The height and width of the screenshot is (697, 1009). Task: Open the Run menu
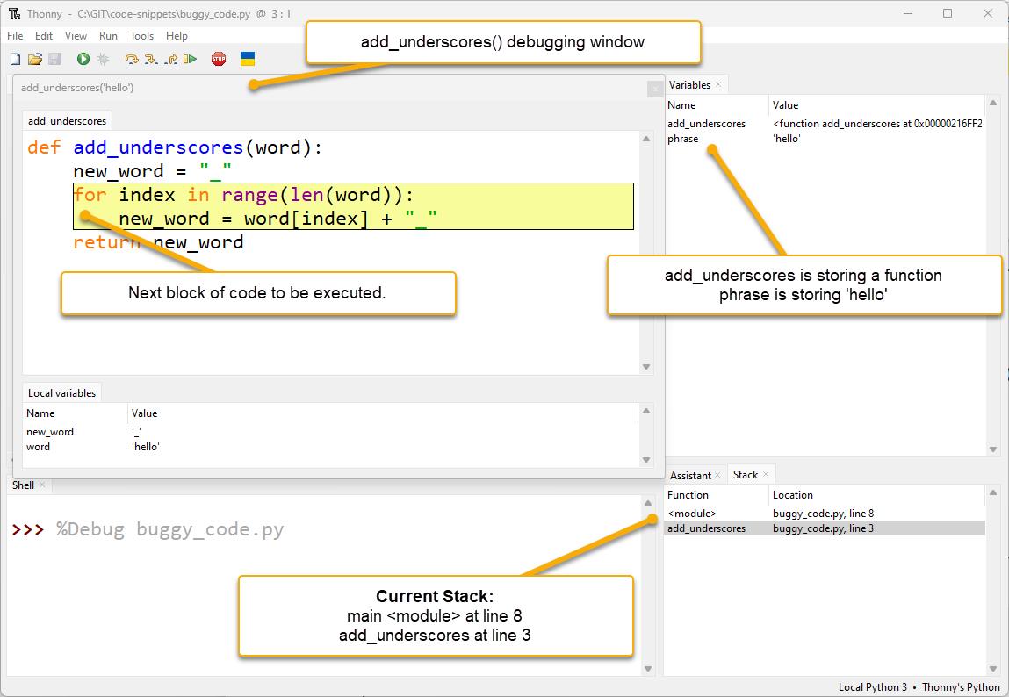click(x=108, y=36)
